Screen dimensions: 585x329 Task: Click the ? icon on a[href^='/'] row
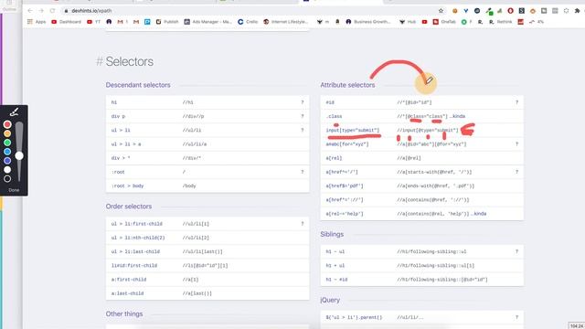516,172
